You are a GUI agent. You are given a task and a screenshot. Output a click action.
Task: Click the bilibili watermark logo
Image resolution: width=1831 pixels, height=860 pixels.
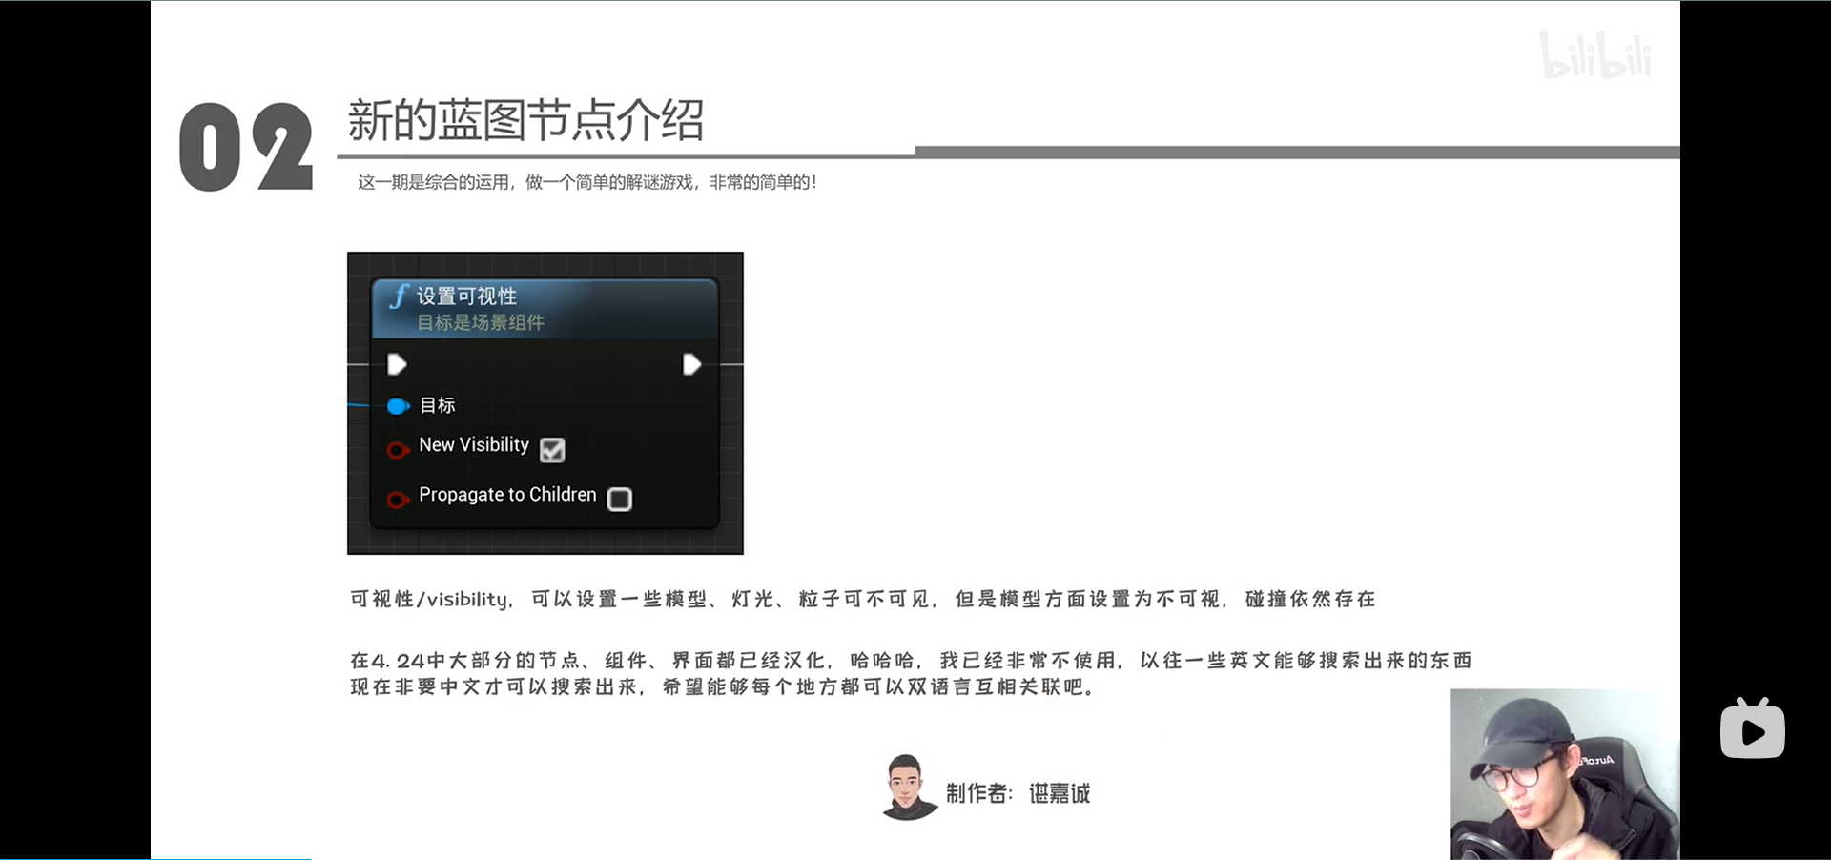(x=1597, y=54)
